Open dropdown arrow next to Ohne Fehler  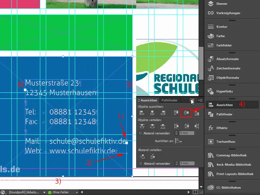(77, 192)
